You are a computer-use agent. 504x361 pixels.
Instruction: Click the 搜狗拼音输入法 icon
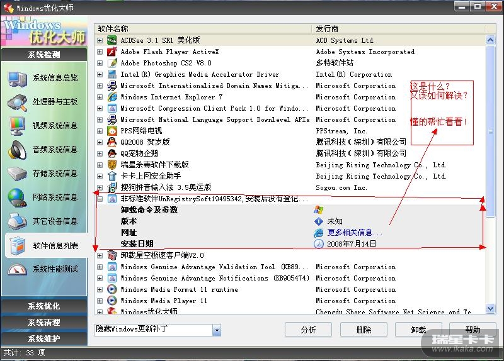(x=112, y=187)
